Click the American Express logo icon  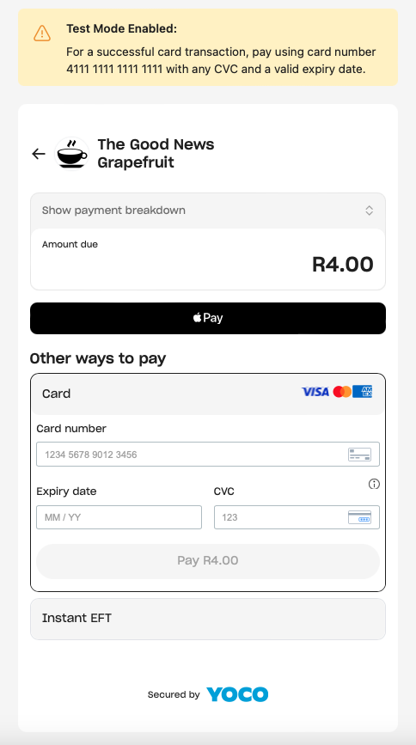tap(362, 392)
